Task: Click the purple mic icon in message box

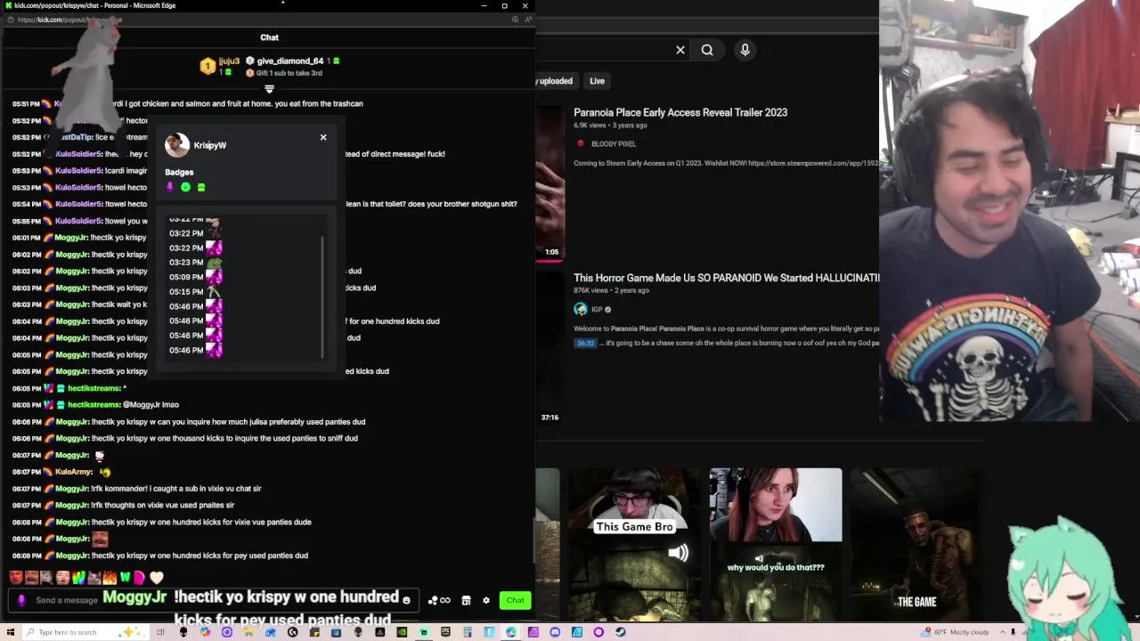Action: [x=21, y=600]
